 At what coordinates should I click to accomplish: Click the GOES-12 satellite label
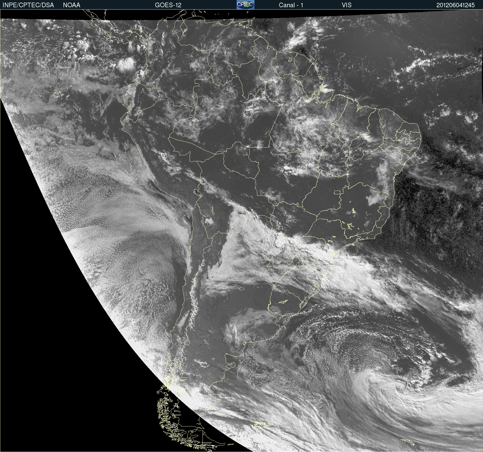coord(168,5)
